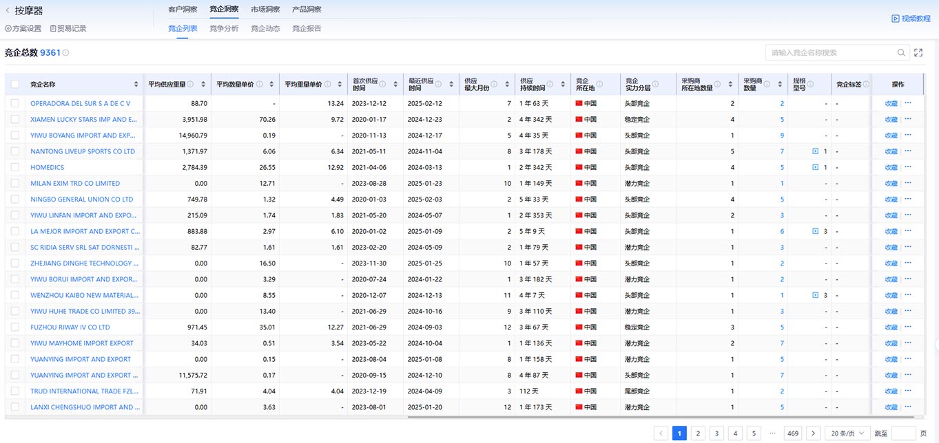Screen dimensions: 939x443
Task: Check the NINGBO GENERAL UNION row
Action: pos(15,199)
